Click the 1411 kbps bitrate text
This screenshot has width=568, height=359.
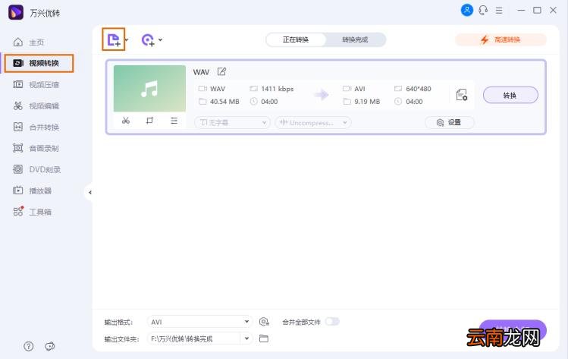coord(277,89)
